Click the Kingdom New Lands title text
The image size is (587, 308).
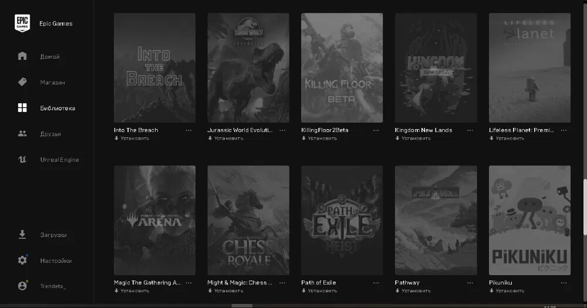423,130
